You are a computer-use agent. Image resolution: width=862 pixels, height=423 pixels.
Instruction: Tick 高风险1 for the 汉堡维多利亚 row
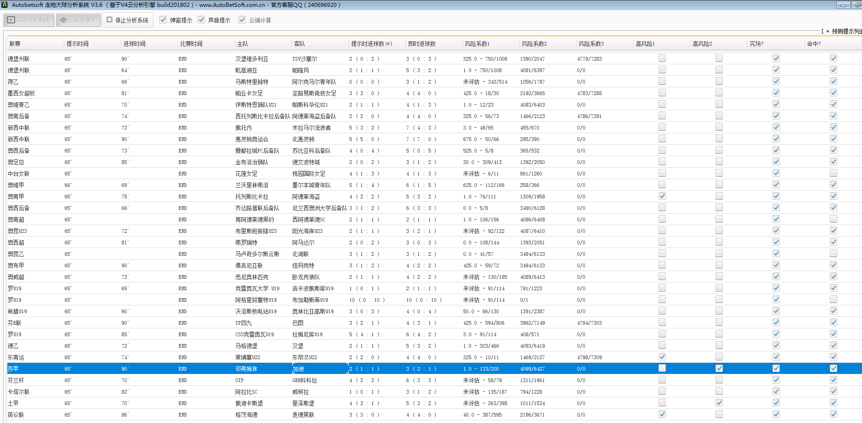(662, 58)
